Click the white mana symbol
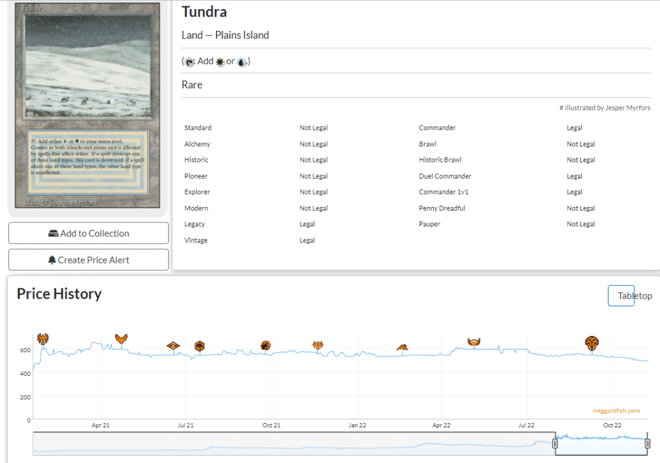The height and width of the screenshot is (463, 660). tap(220, 62)
